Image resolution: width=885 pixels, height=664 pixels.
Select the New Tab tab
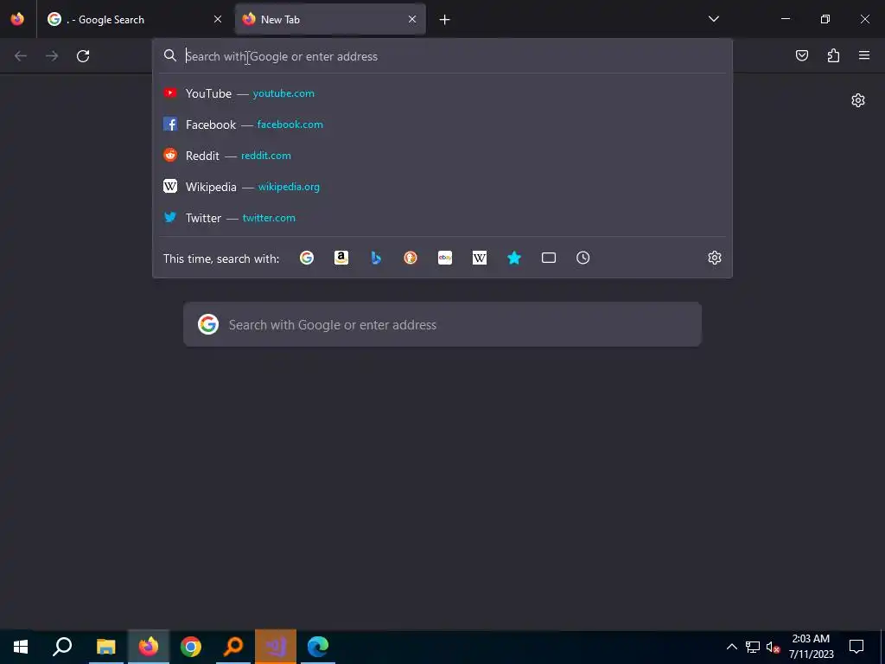click(330, 19)
